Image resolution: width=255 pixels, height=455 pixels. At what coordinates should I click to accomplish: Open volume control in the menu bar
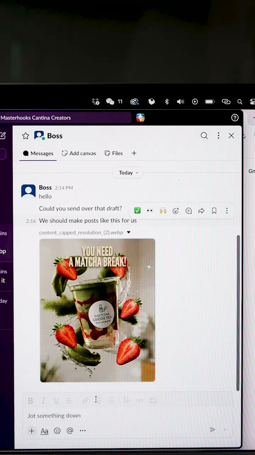[x=181, y=102]
